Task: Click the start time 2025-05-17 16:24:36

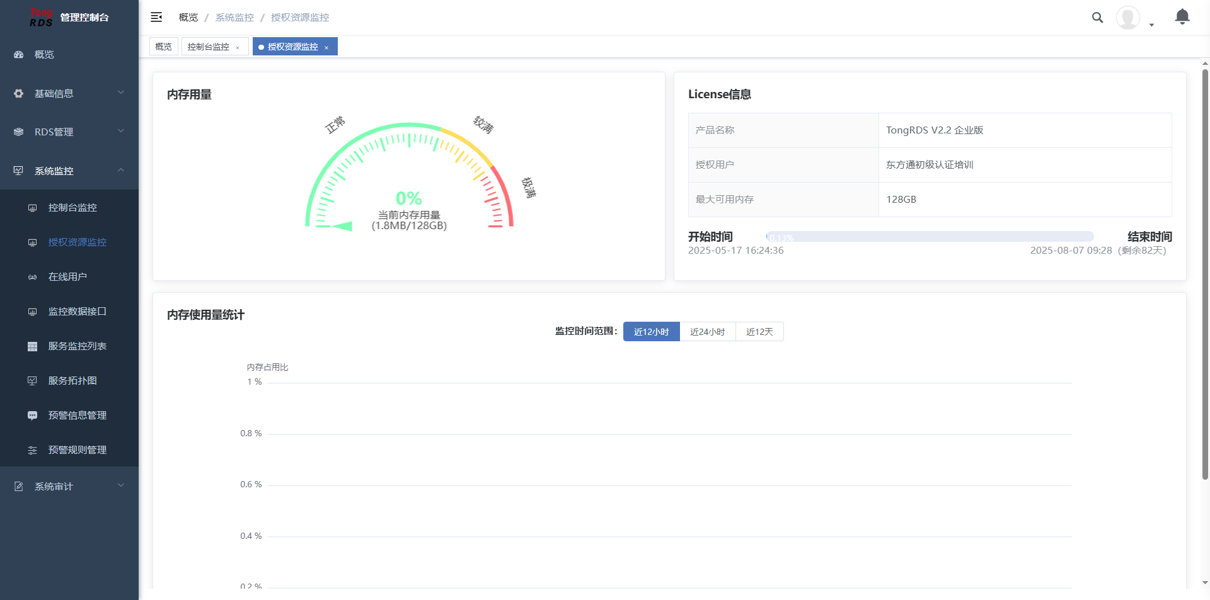Action: [x=736, y=251]
